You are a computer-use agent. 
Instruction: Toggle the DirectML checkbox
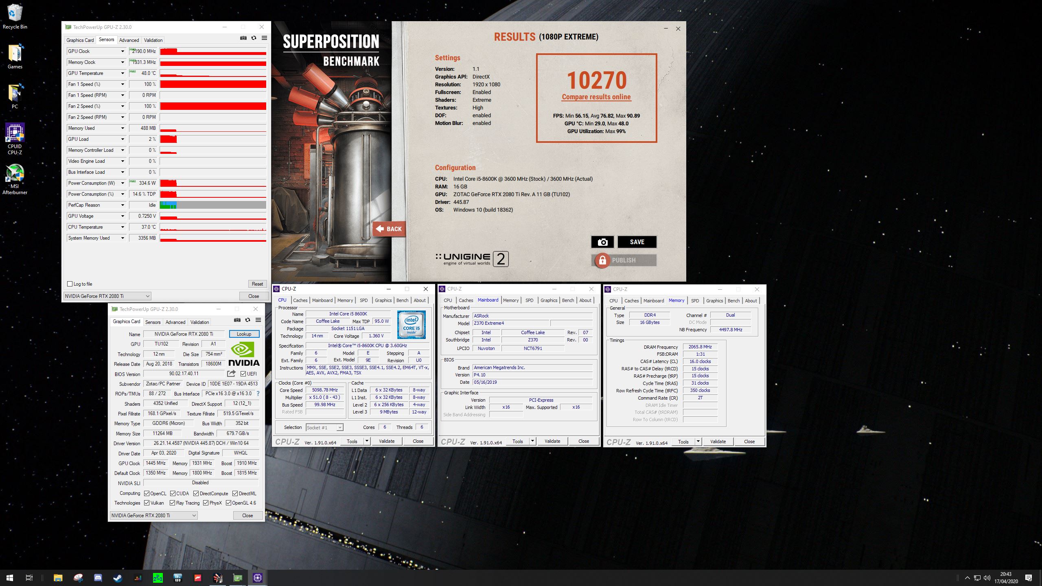235,493
